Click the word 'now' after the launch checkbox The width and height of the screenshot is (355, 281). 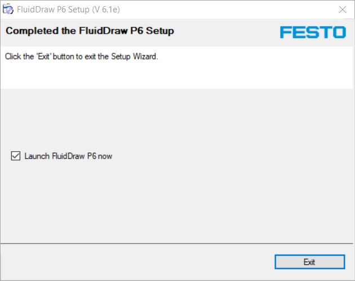click(x=105, y=156)
